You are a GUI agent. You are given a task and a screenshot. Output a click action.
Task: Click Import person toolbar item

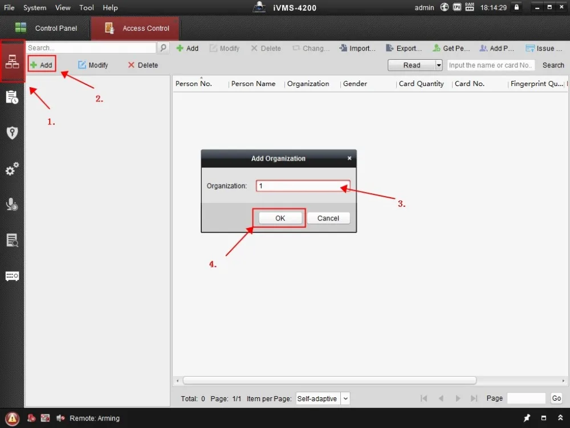pos(357,48)
